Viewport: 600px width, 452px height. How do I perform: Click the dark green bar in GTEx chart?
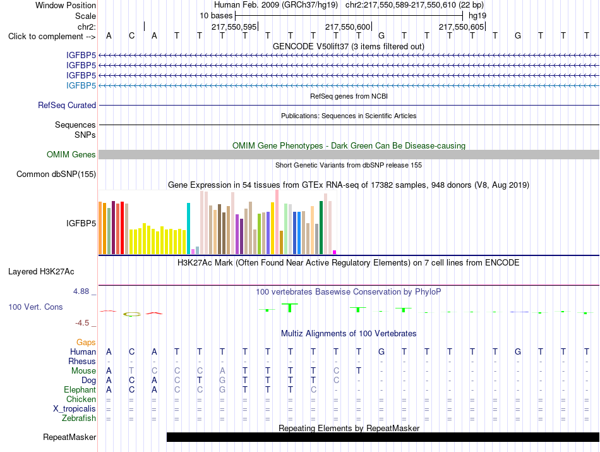pos(321,228)
